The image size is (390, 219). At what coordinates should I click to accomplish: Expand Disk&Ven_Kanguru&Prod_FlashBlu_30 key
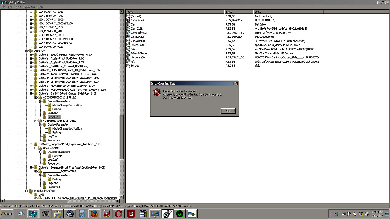pos(31,74)
